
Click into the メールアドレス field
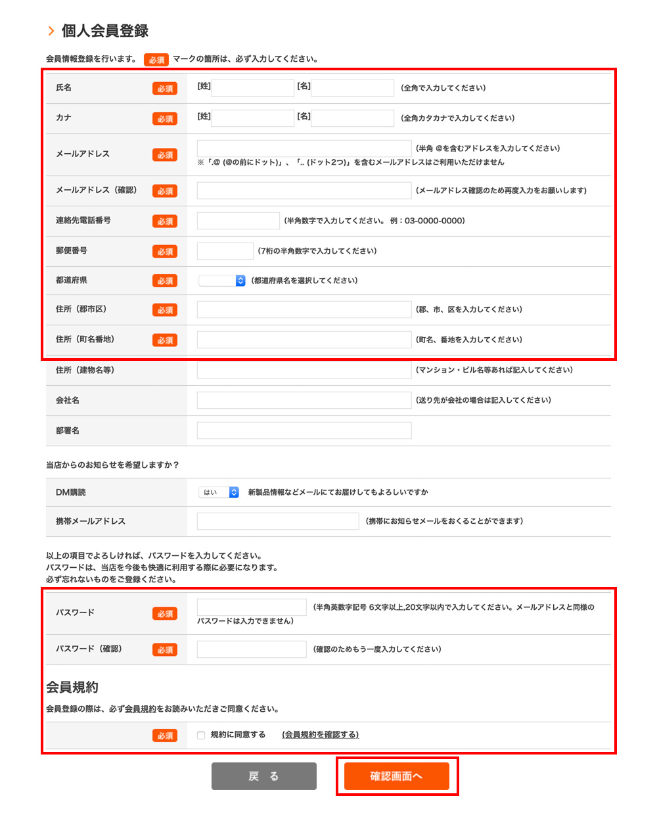(304, 149)
